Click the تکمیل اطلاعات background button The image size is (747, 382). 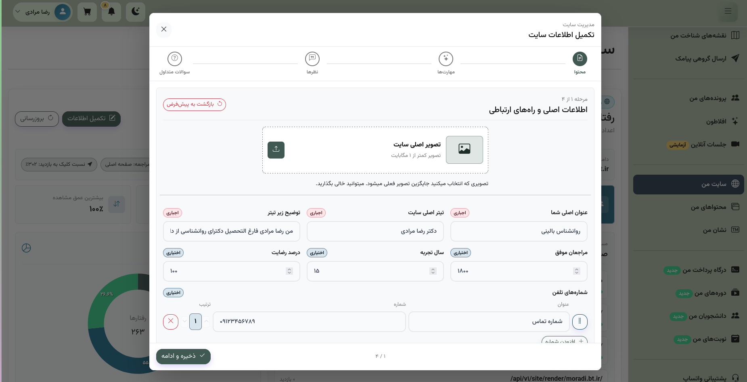pos(91,119)
